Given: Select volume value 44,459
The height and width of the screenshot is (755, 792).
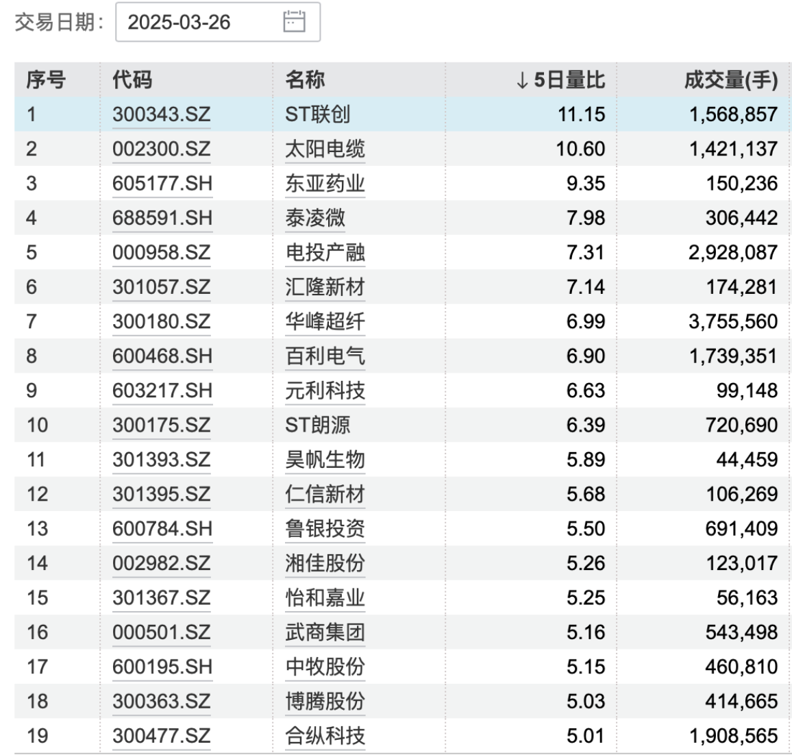Looking at the screenshot, I should click(747, 460).
